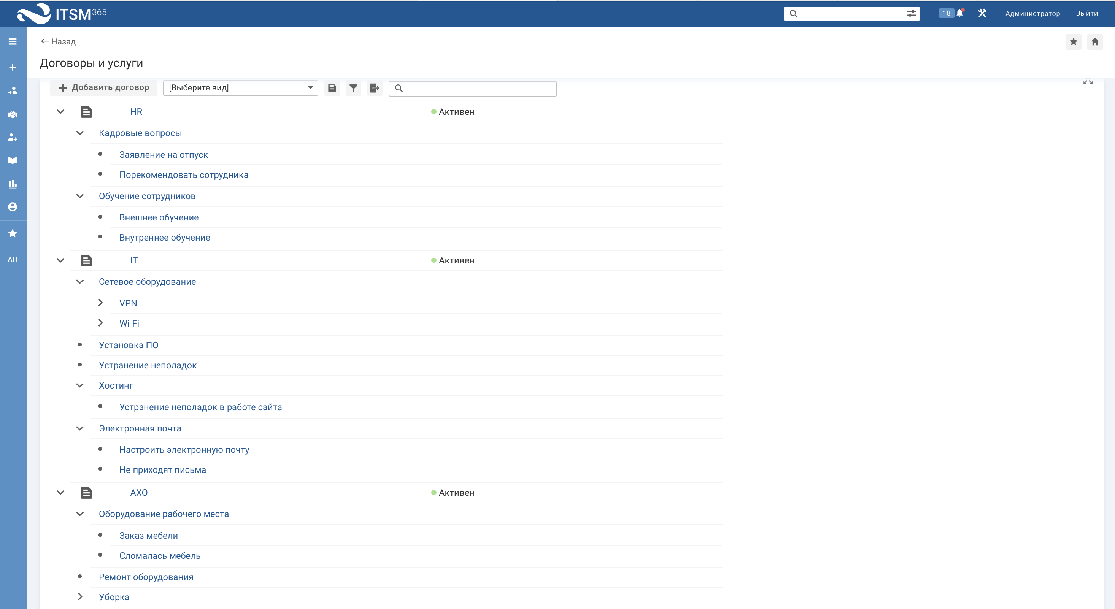
Task: Click save view floppy disk icon
Action: point(332,88)
